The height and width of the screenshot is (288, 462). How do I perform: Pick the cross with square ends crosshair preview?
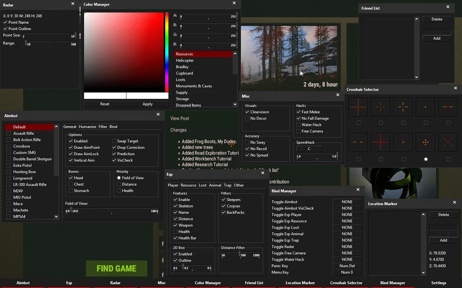pos(425,142)
